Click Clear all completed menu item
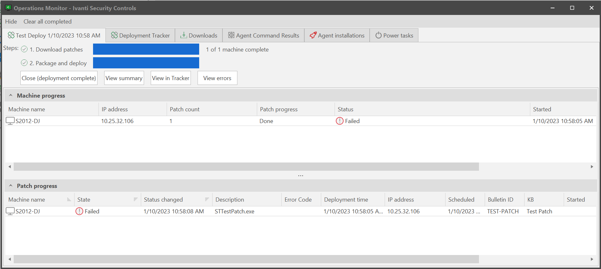 [x=47, y=22]
